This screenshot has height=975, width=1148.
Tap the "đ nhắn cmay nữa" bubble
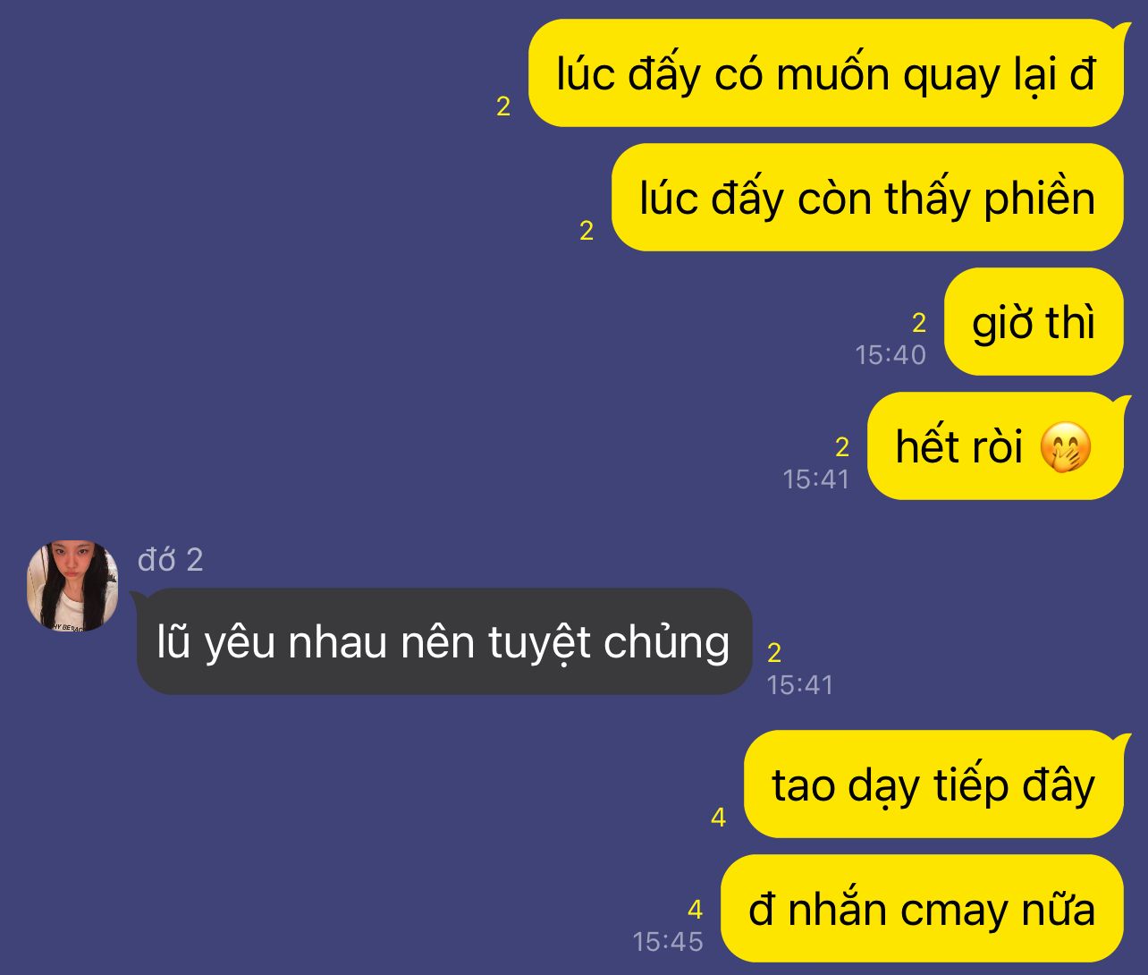coord(922,909)
